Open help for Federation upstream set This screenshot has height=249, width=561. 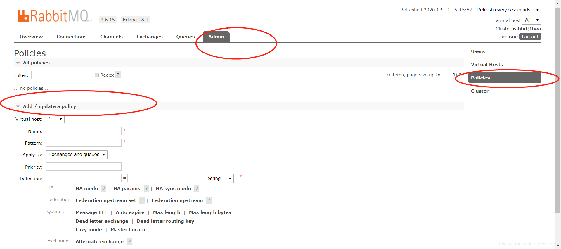point(142,200)
